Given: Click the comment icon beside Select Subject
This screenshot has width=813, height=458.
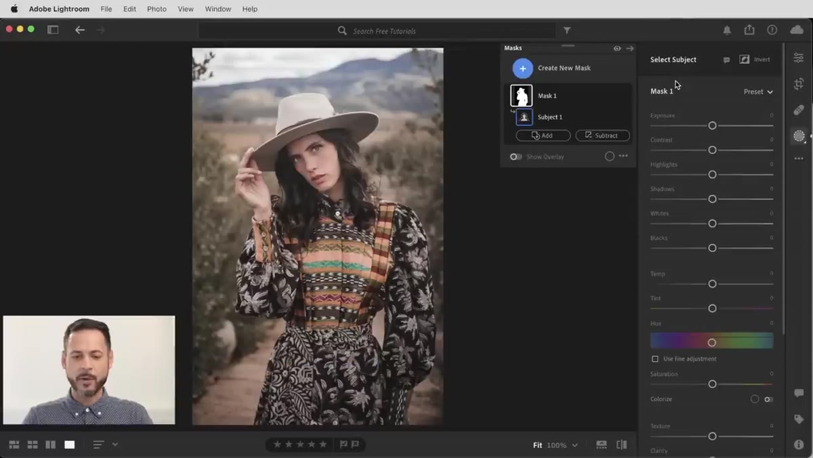Looking at the screenshot, I should 726,60.
